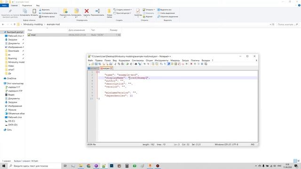Click the Explorer search box

tap(287, 24)
